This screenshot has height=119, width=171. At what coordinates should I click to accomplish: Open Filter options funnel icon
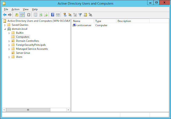80,15
